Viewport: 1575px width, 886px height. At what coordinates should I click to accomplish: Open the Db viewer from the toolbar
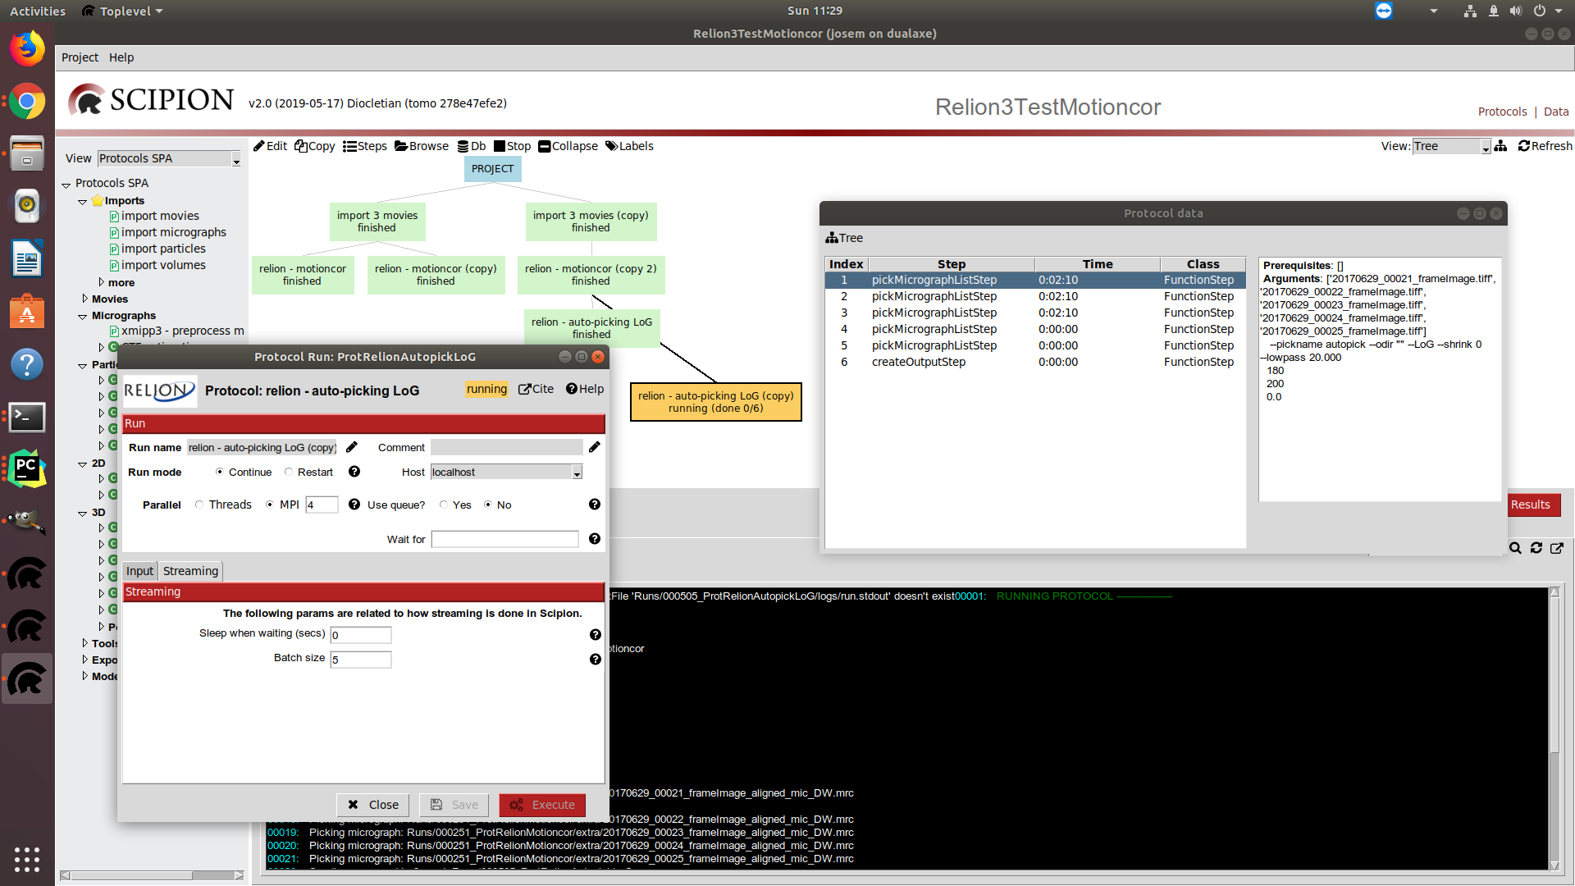(472, 146)
